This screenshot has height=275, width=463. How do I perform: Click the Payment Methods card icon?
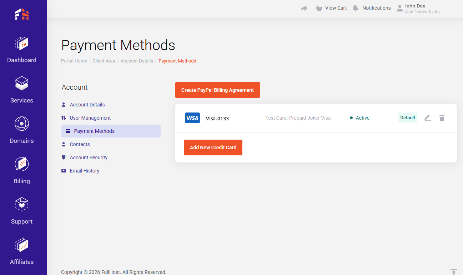68,131
